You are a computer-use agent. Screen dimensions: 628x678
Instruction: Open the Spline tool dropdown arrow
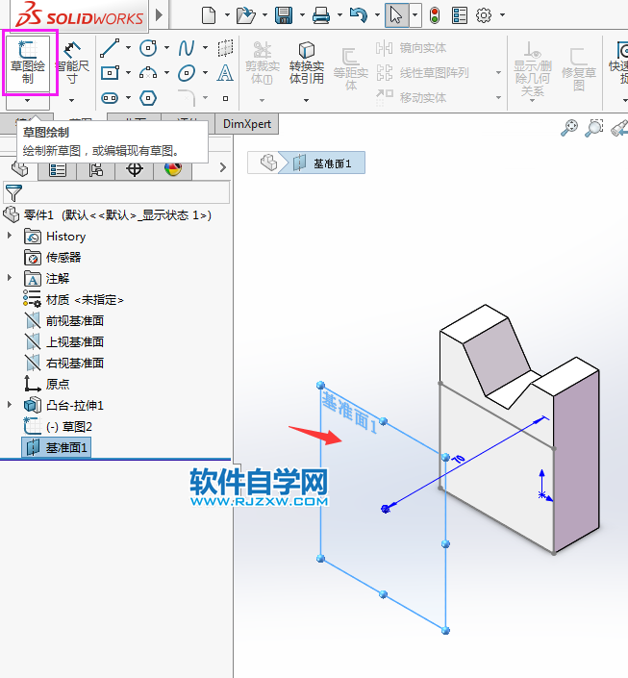(x=206, y=47)
